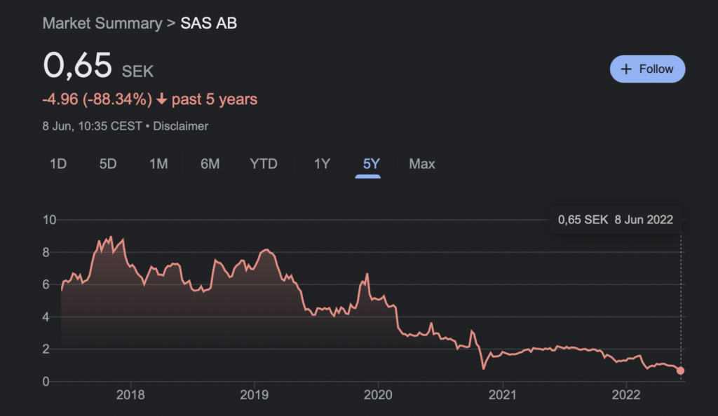
Task: Click the active 5Y tab
Action: click(x=371, y=164)
